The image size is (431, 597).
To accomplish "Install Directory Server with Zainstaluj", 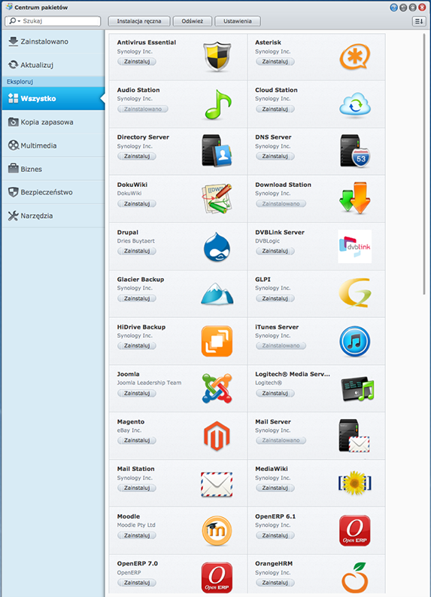I will [137, 157].
